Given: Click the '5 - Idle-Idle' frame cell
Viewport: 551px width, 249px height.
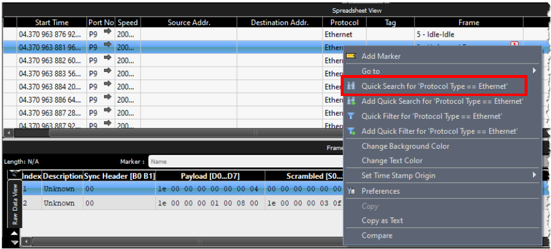Looking at the screenshot, I should pyautogui.click(x=469, y=34).
